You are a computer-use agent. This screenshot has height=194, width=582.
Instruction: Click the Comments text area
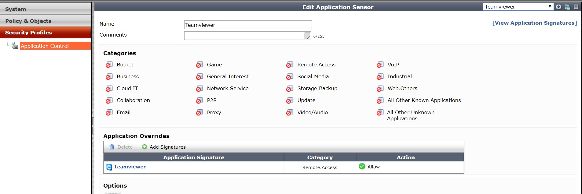(247, 36)
